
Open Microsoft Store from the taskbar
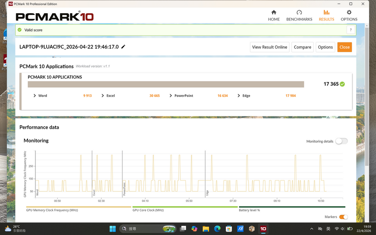pos(229,229)
